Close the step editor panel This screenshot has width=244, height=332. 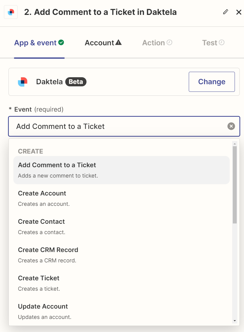coord(239,12)
